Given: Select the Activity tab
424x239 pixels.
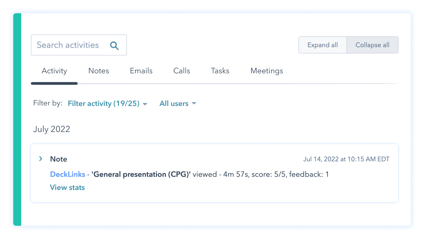Looking at the screenshot, I should point(54,71).
